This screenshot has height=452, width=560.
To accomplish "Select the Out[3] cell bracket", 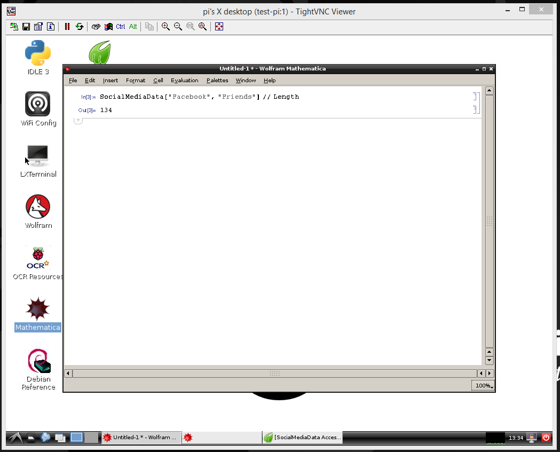I will coord(475,109).
